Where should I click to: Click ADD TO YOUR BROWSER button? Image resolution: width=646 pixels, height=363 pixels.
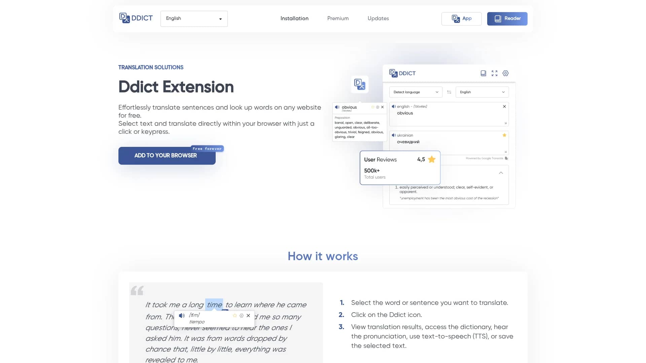[167, 156]
